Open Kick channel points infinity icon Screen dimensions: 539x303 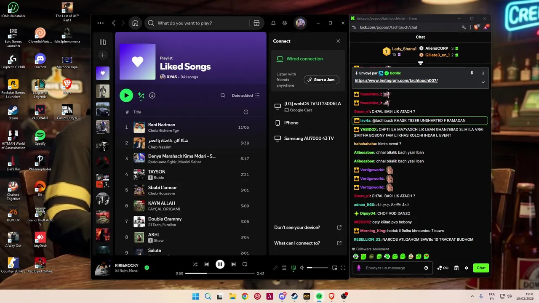click(x=443, y=268)
